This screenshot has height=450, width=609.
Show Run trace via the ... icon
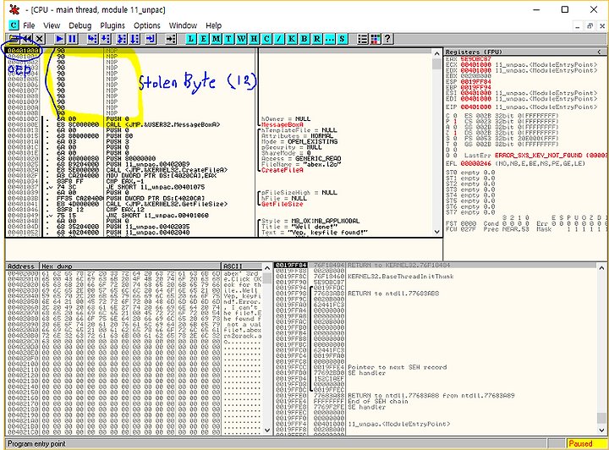coord(329,39)
